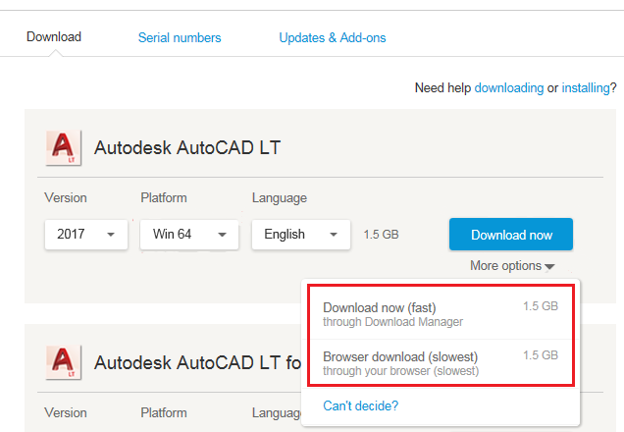Click the Version label in first card
Screen dimensions: 624x432
[x=66, y=198]
